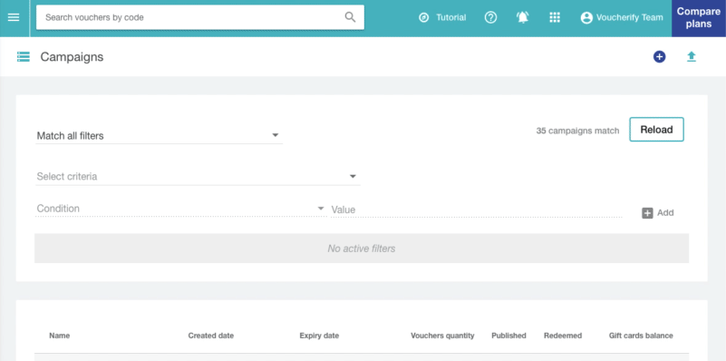Image resolution: width=726 pixels, height=361 pixels.
Task: Click the Campaigns list icon
Action: click(x=24, y=57)
